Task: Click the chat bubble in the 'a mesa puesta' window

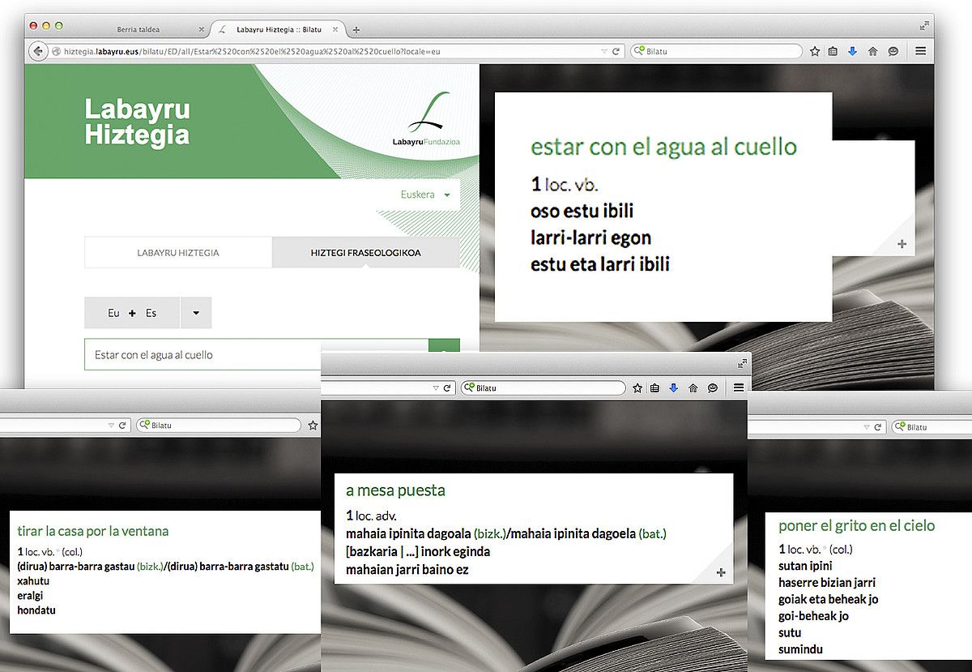Action: tap(712, 388)
